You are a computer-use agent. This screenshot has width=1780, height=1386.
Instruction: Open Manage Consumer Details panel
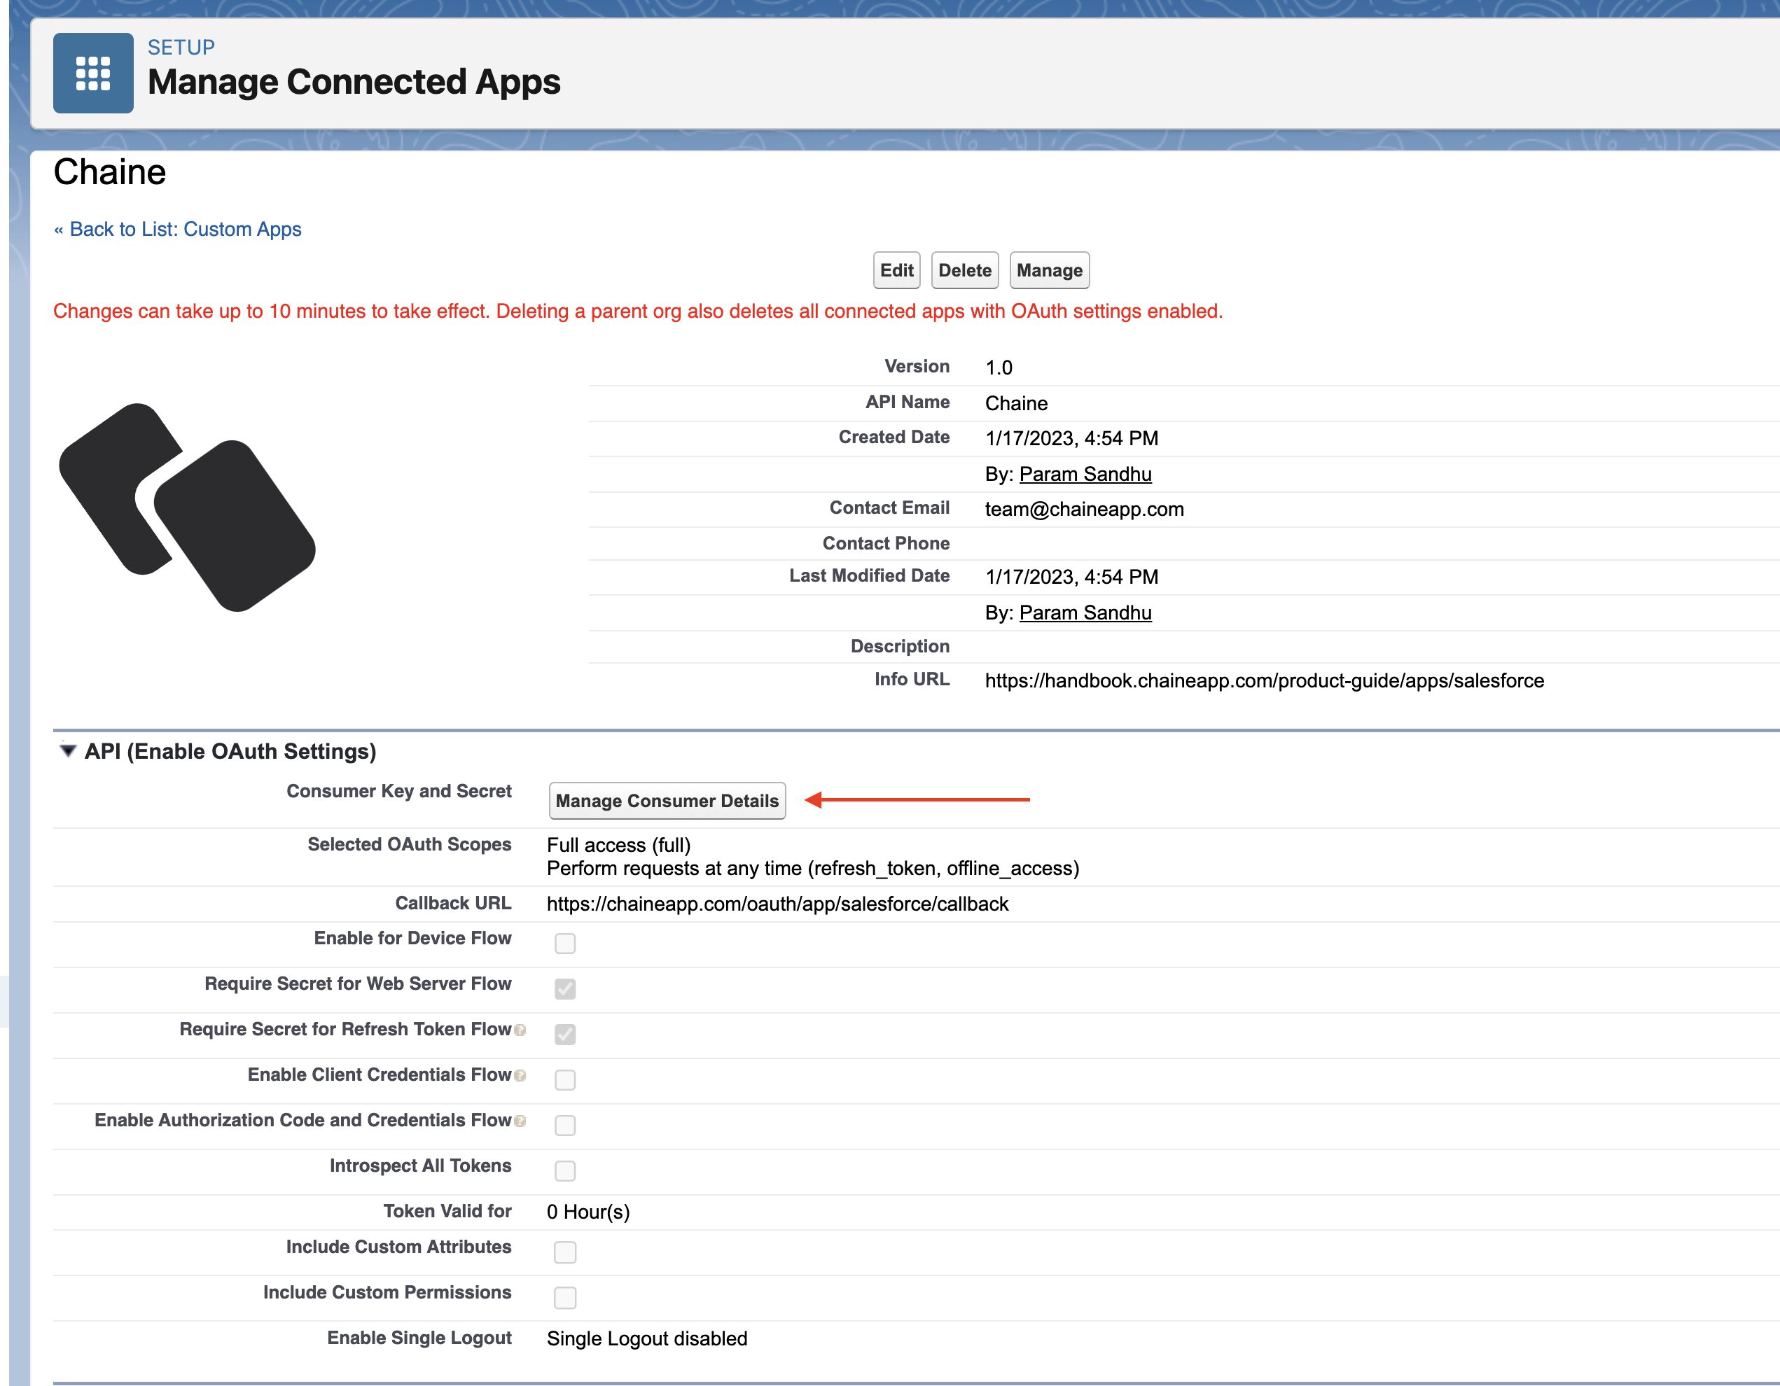point(667,799)
